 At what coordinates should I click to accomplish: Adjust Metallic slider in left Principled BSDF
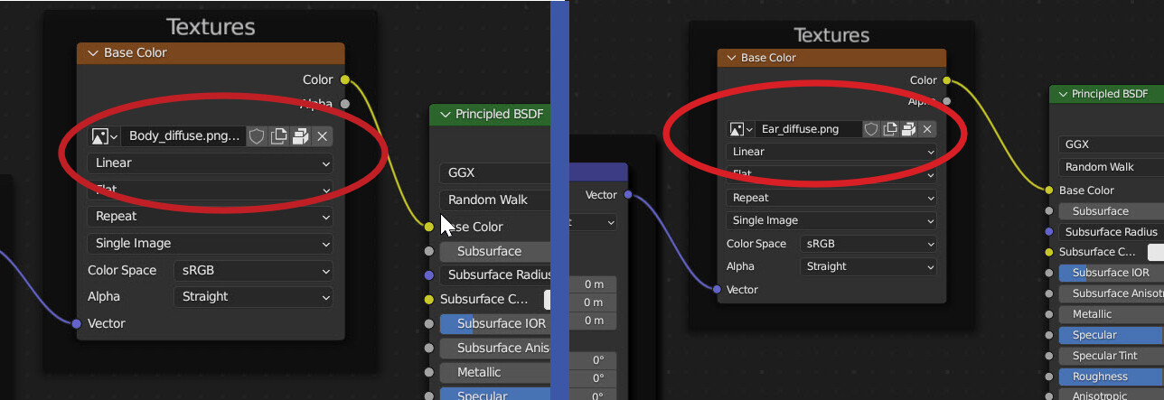click(x=495, y=372)
